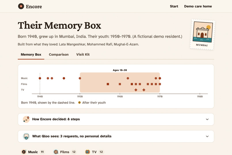The width and height of the screenshot is (232, 155).
Task: Click the Born 1940, shown by dashed line caption
Action: click(48, 103)
